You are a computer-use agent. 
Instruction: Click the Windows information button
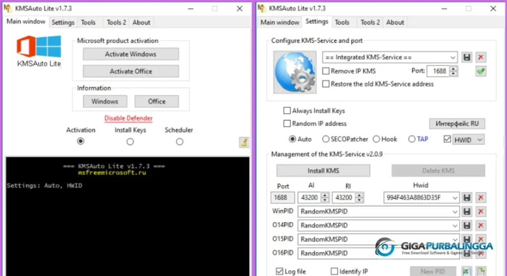[105, 101]
